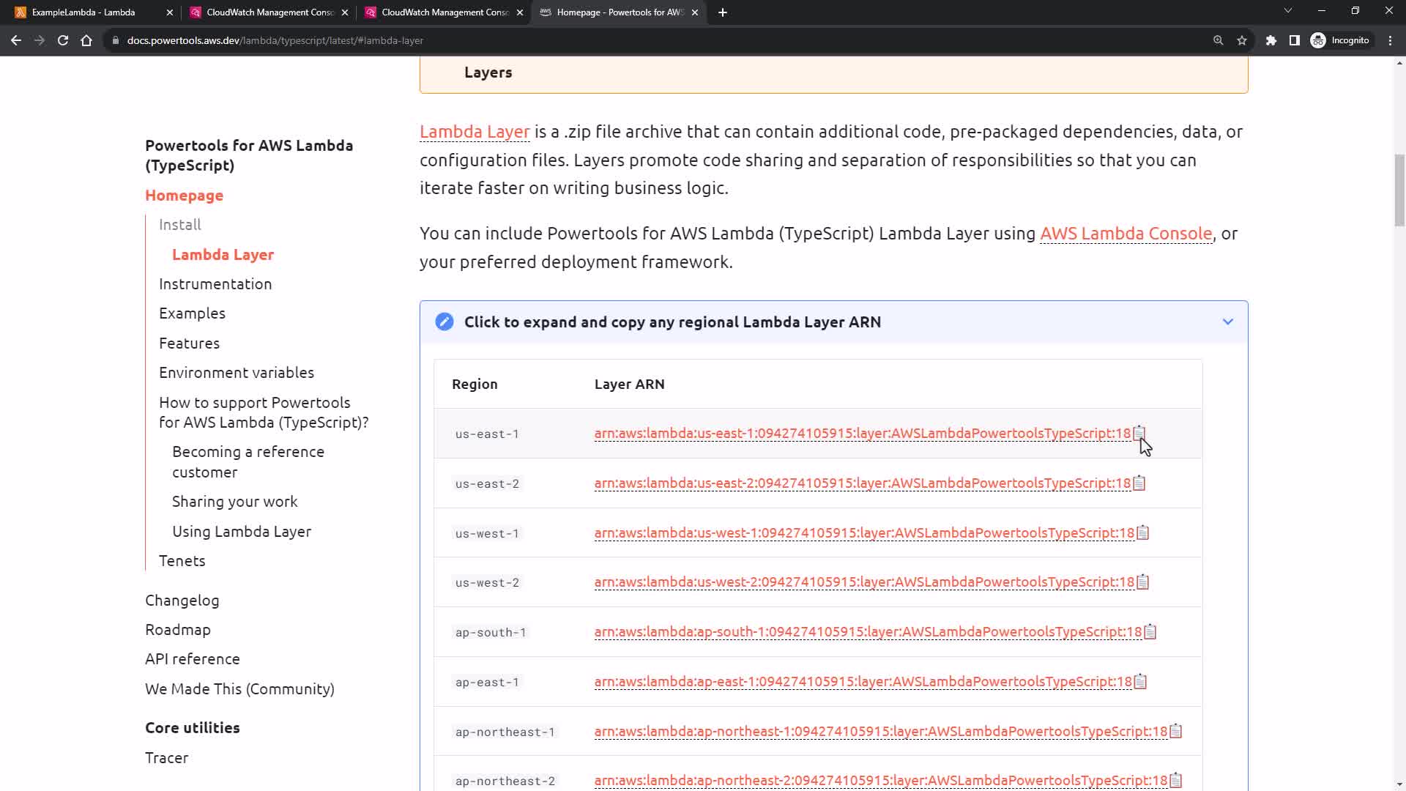Click the page vertical scrollbar thumb
Viewport: 1406px width, 791px height.
pyautogui.click(x=1399, y=190)
